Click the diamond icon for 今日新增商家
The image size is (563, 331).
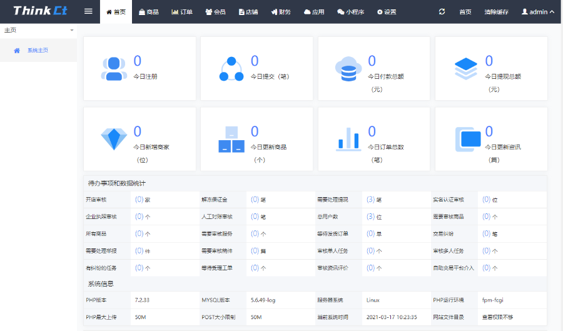pyautogui.click(x=113, y=138)
